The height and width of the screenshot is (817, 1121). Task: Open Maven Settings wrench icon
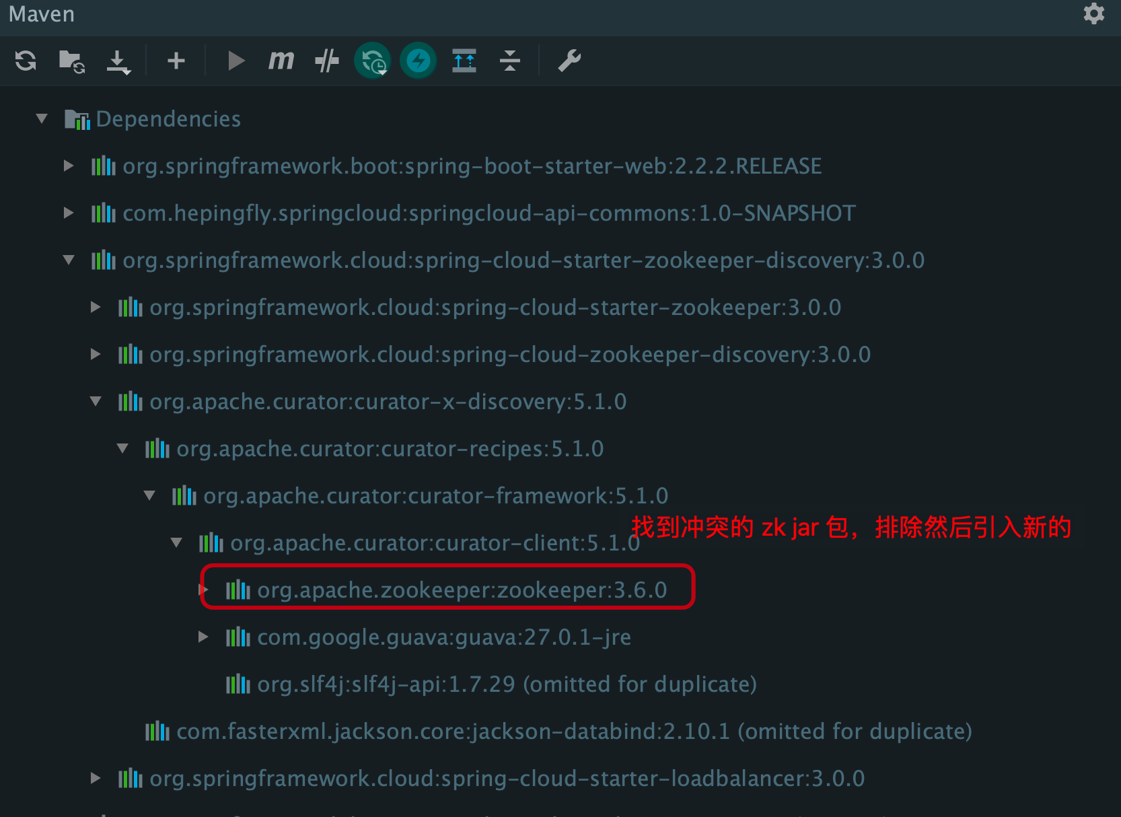569,61
